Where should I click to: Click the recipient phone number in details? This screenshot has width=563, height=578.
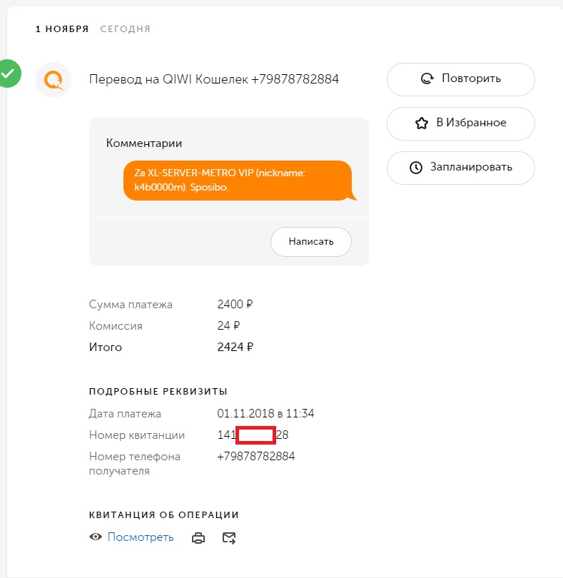tap(255, 457)
